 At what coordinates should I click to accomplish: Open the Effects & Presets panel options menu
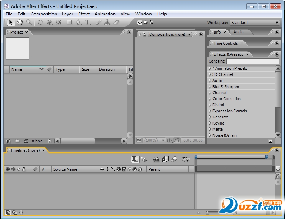[x=277, y=54]
